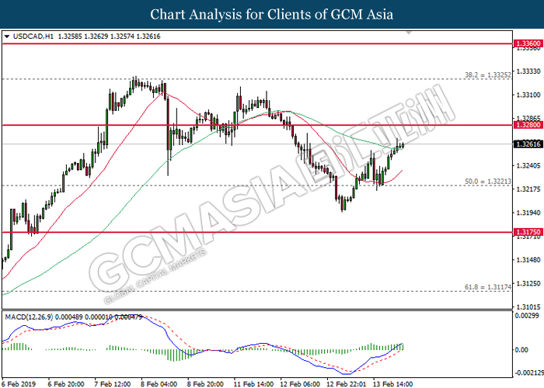Click the 1.32175 price axis value
This screenshot has height=388, width=544.
[x=528, y=189]
